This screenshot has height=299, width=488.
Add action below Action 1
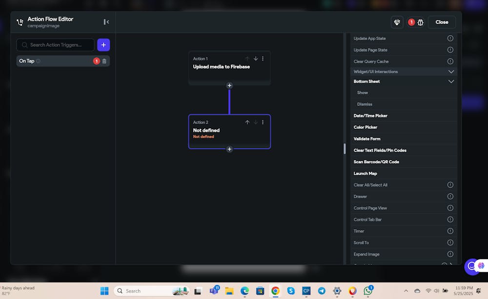(229, 85)
